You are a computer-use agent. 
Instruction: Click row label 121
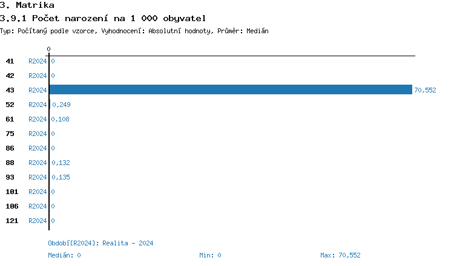[x=12, y=221]
